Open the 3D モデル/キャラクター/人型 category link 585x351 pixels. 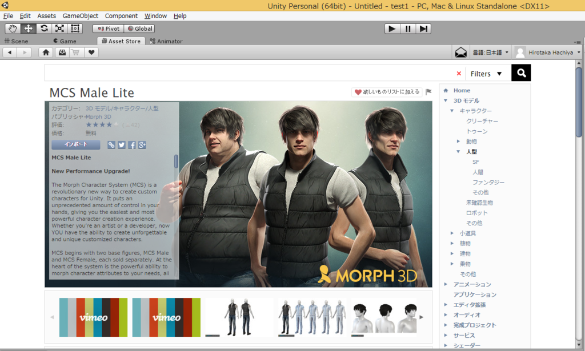tap(122, 108)
